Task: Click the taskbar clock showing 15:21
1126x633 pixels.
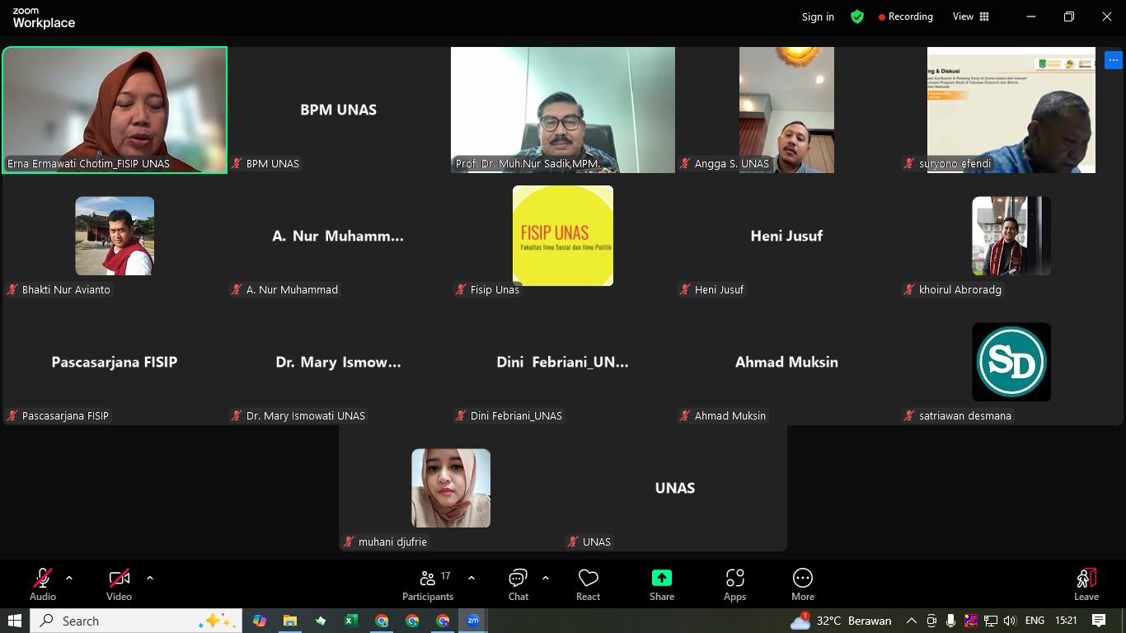Action: 1066,621
